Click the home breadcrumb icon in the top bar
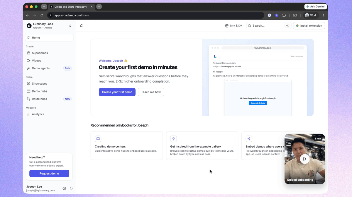 click(82, 26)
